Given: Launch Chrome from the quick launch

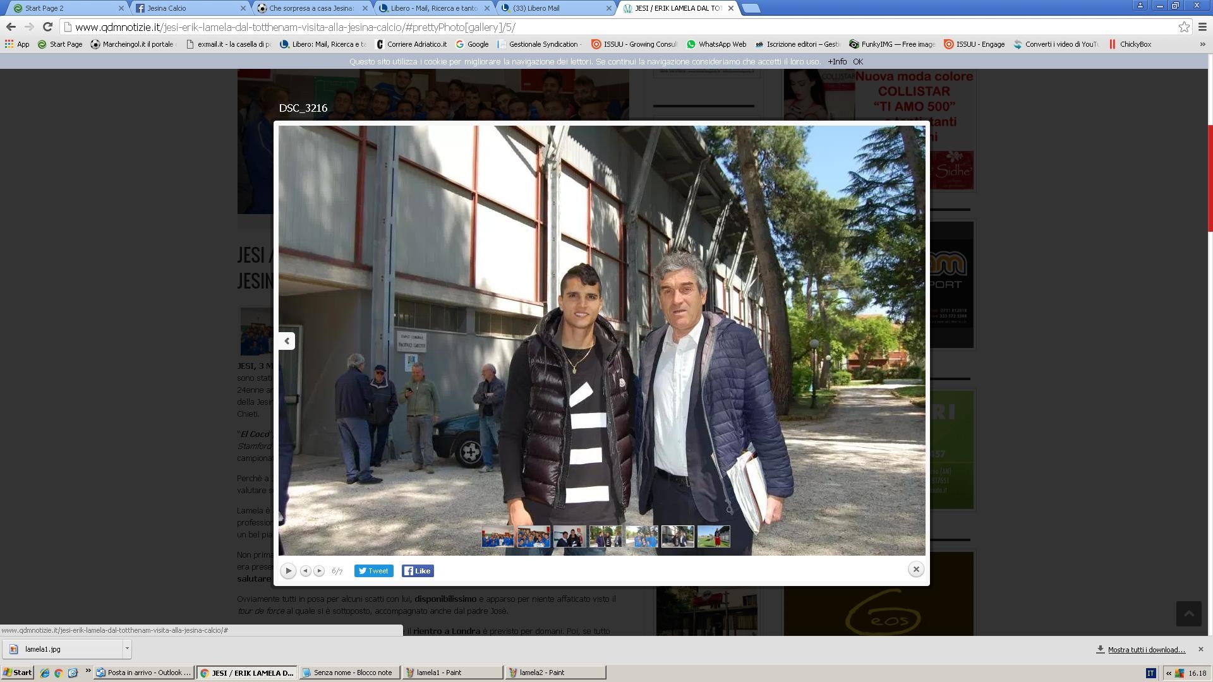Looking at the screenshot, I should [58, 673].
